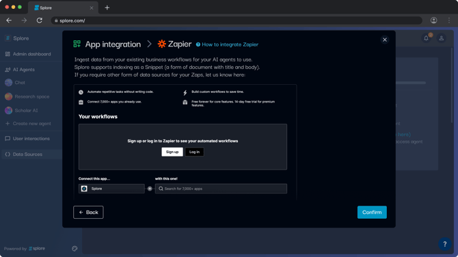
Task: Open the browser three-dot menu
Action: tap(449, 21)
